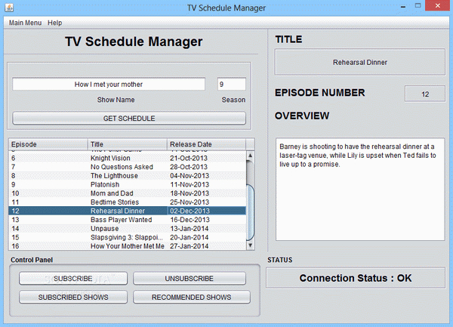The width and height of the screenshot is (453, 327).
Task: Click the Release Date column header
Action: [205, 144]
